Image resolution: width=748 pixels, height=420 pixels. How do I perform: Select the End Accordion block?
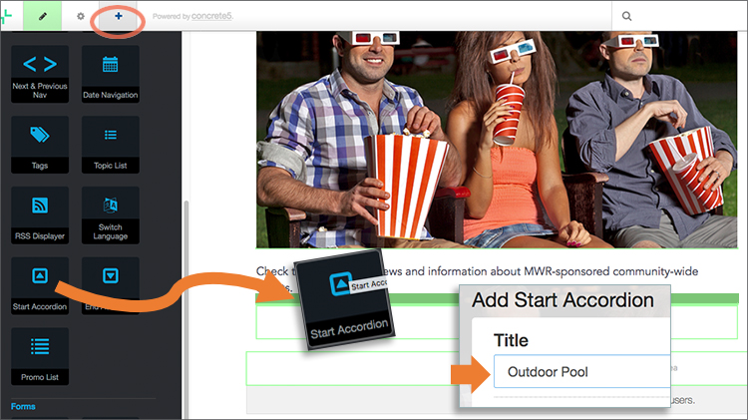coord(110,284)
